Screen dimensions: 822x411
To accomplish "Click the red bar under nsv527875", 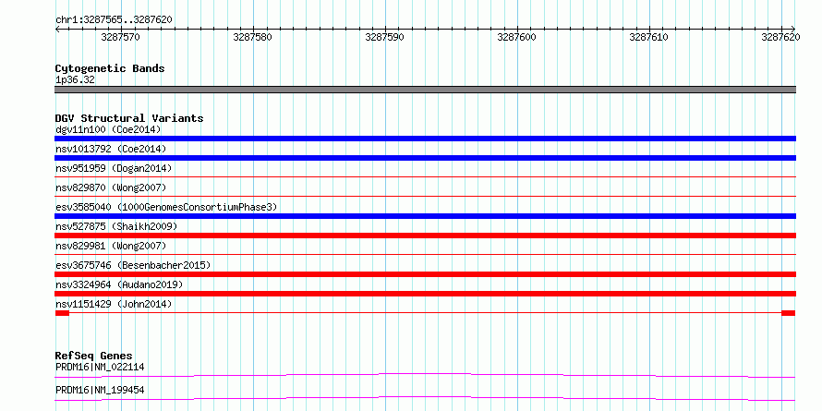I will 425,236.
